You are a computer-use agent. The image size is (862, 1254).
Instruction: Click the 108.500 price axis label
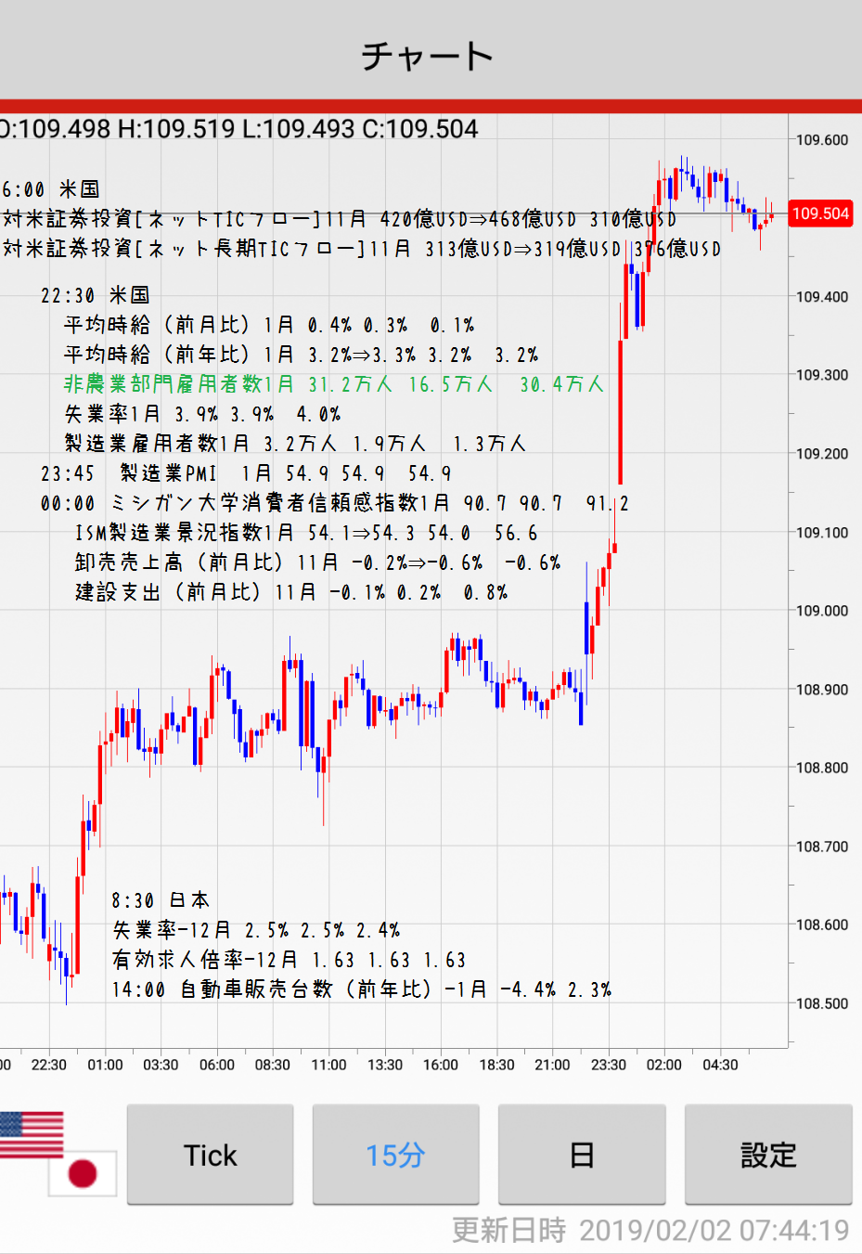click(822, 1003)
